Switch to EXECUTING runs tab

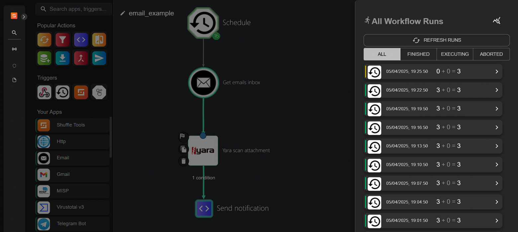pyautogui.click(x=455, y=54)
